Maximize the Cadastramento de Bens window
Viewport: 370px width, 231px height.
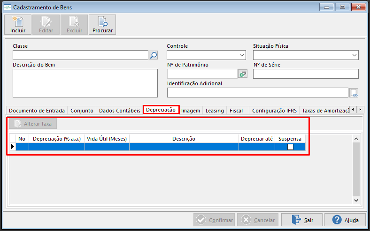tap(342, 7)
